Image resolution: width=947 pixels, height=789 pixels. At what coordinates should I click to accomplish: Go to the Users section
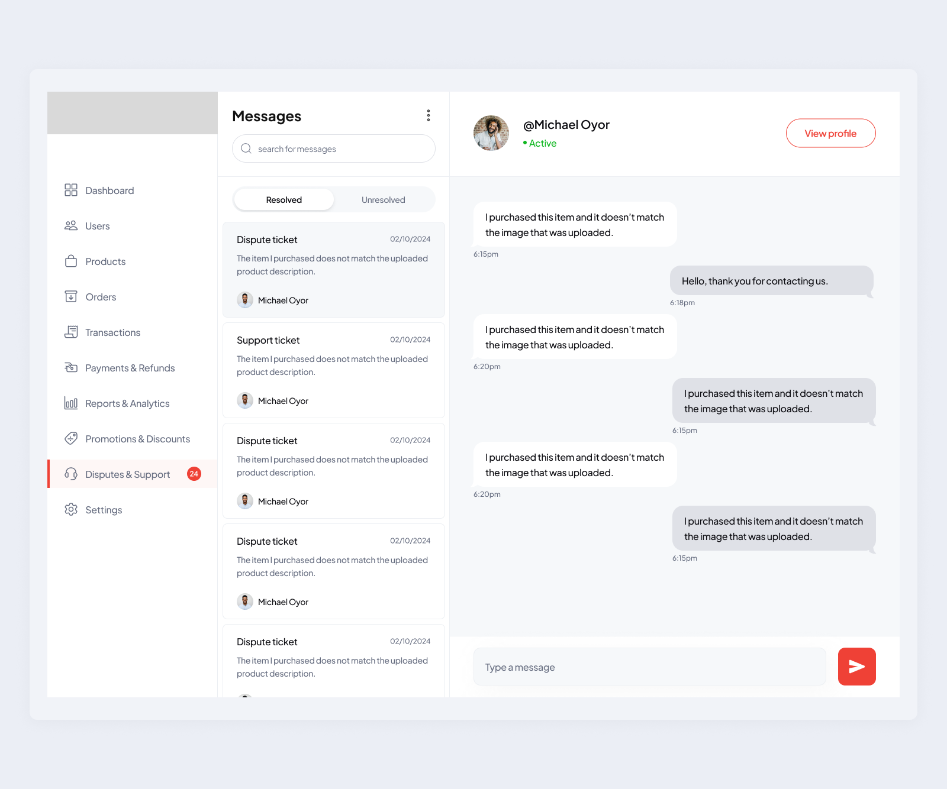133,226
